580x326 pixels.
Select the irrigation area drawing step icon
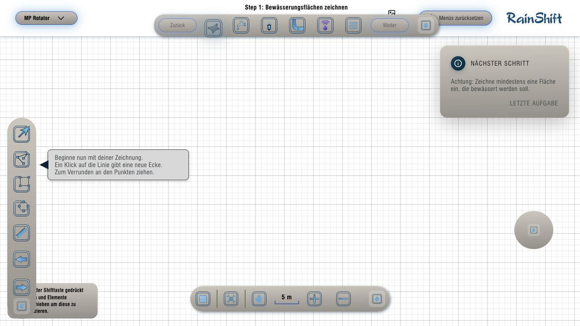[x=213, y=28]
